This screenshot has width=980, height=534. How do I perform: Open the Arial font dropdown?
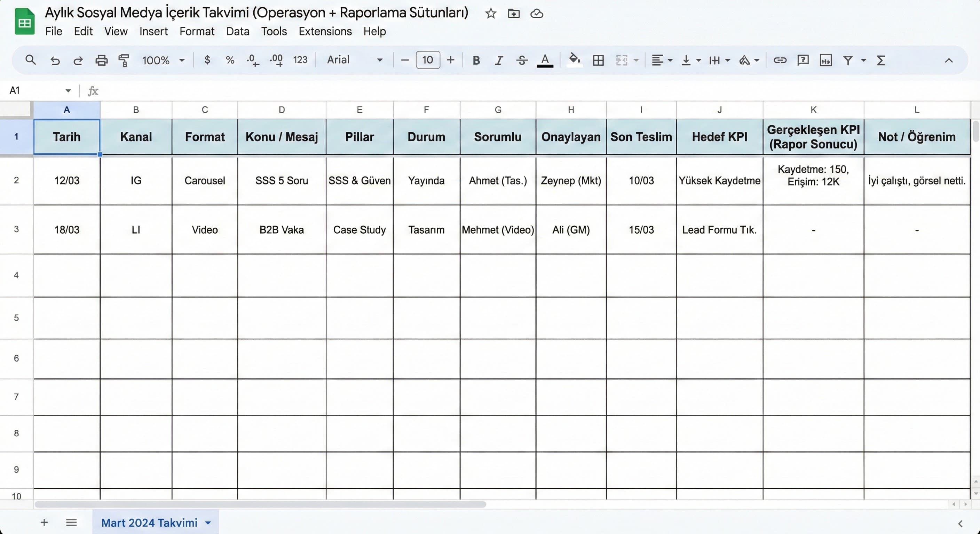coord(355,60)
